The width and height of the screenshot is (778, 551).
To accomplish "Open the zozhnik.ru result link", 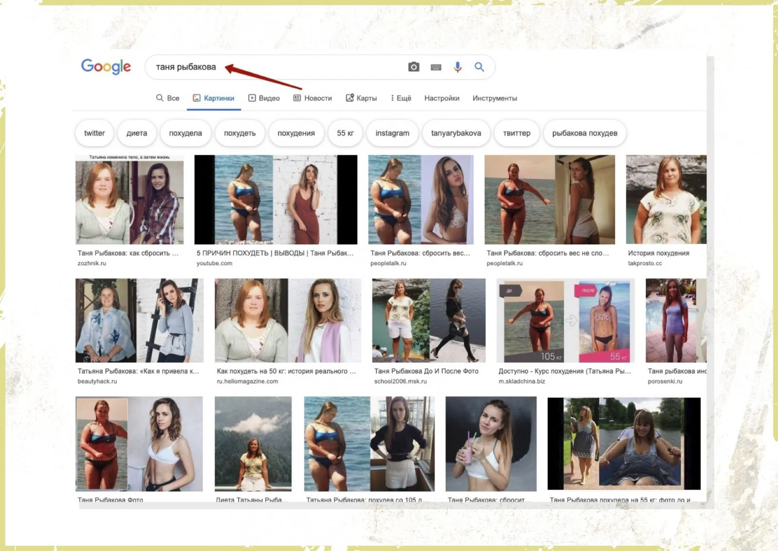I will [x=92, y=263].
